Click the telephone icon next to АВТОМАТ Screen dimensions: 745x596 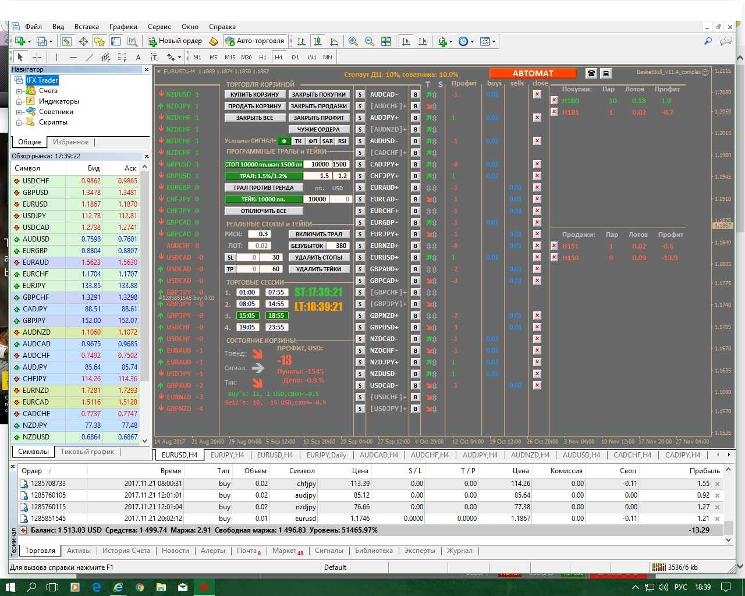tap(591, 73)
